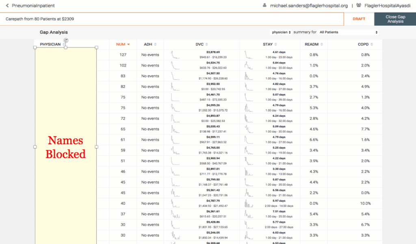Click the michael.sanders@flaglerhospital.org account link
The height and width of the screenshot is (244, 416).
(x=309, y=6)
